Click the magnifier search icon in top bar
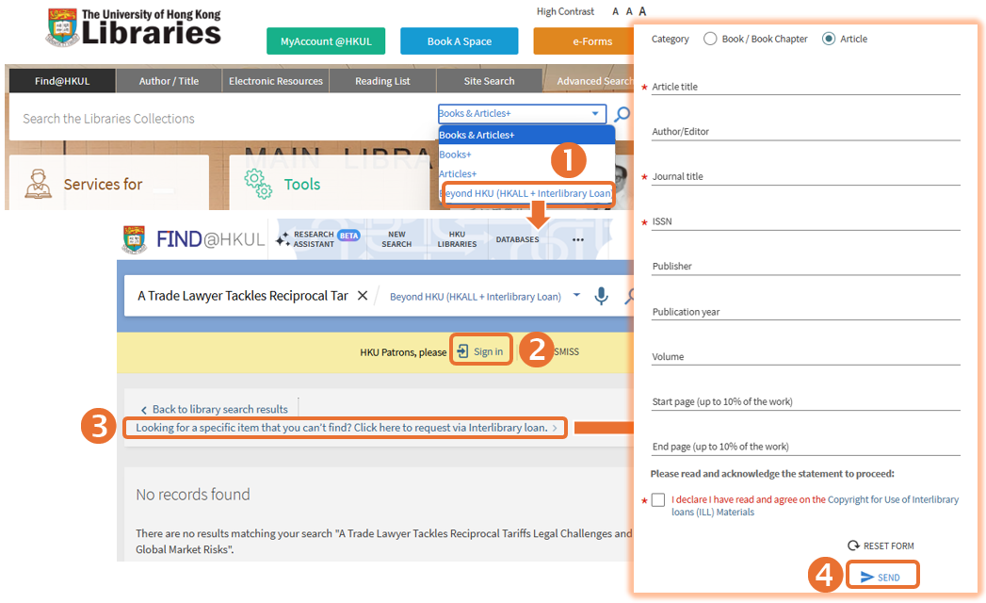Viewport: 986px width, 603px height. [622, 115]
